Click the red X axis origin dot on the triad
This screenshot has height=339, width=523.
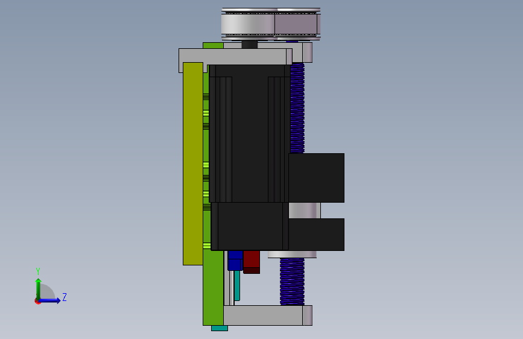37,301
